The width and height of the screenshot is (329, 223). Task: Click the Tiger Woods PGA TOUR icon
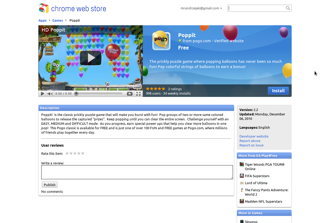242,164
